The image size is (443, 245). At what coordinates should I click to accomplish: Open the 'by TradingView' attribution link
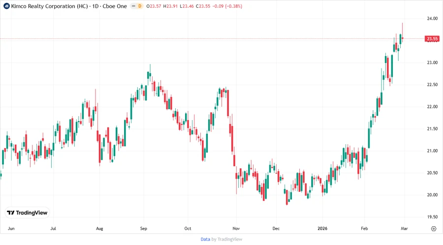pos(227,240)
